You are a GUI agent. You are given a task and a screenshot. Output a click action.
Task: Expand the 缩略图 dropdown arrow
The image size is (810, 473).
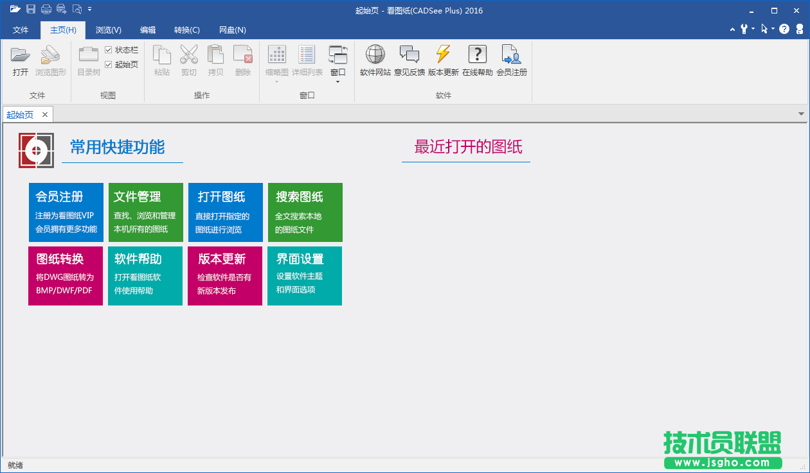coord(277,82)
